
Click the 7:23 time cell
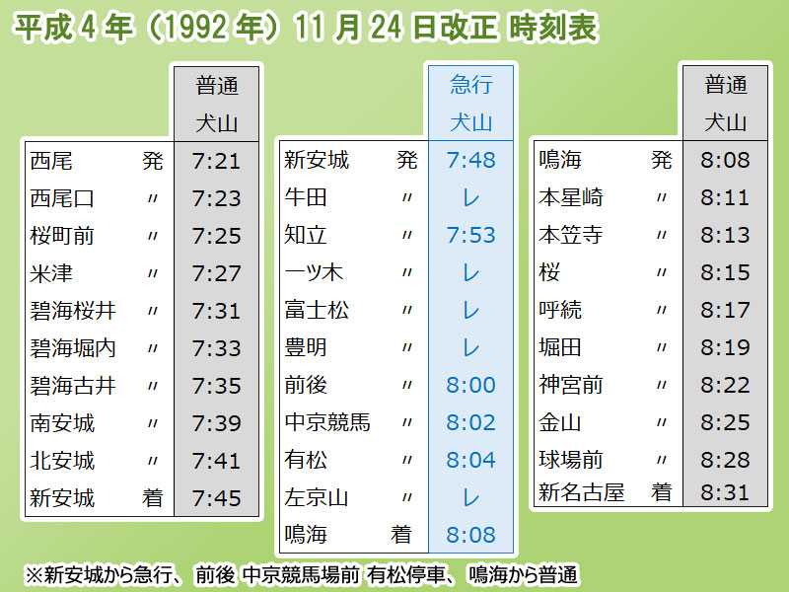click(216, 198)
